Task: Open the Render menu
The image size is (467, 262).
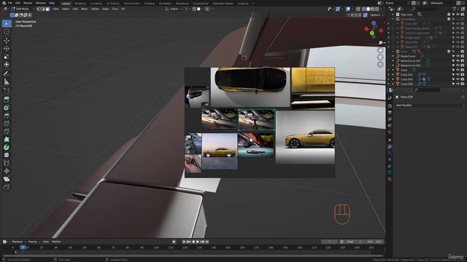Action: click(x=28, y=3)
